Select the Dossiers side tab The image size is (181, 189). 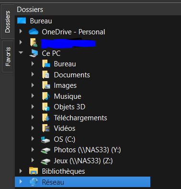[x=8, y=22]
